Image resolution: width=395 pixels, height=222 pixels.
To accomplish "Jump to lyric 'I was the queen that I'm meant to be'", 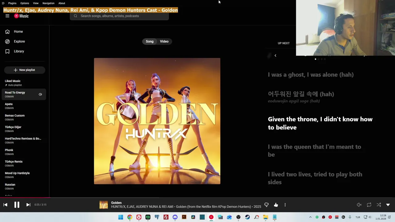I will [314, 150].
